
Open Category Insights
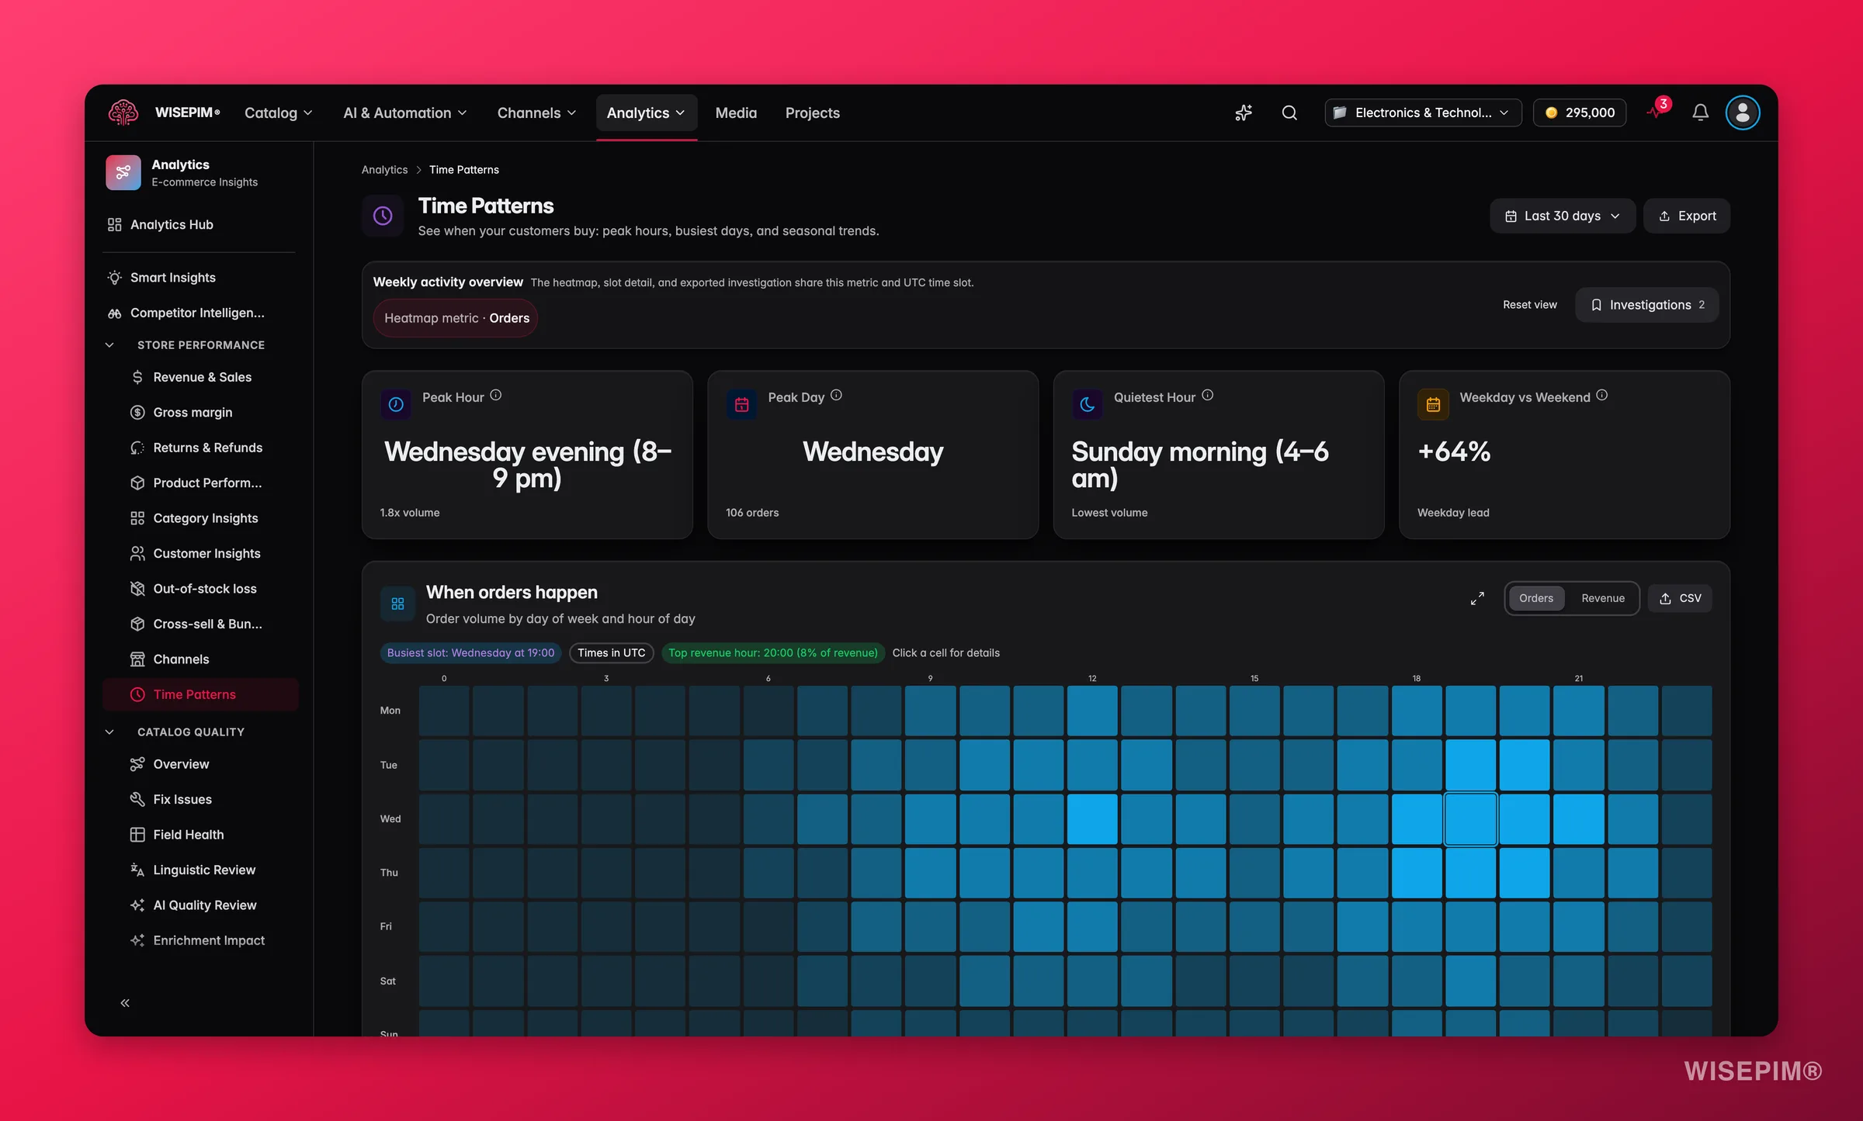tap(200, 518)
